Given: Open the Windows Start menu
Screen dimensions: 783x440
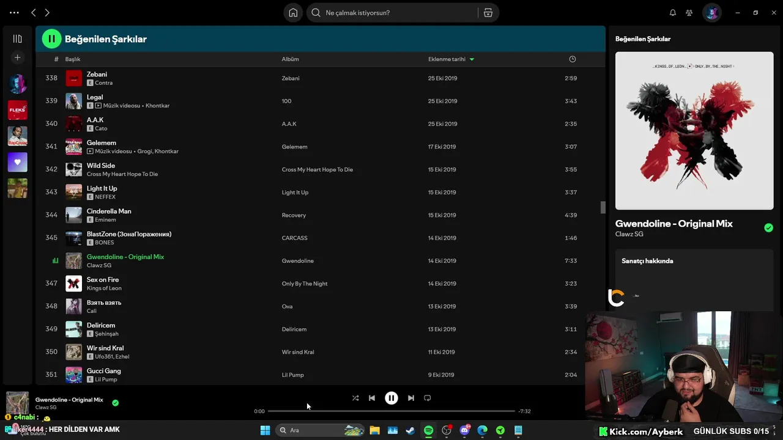Looking at the screenshot, I should (x=265, y=430).
